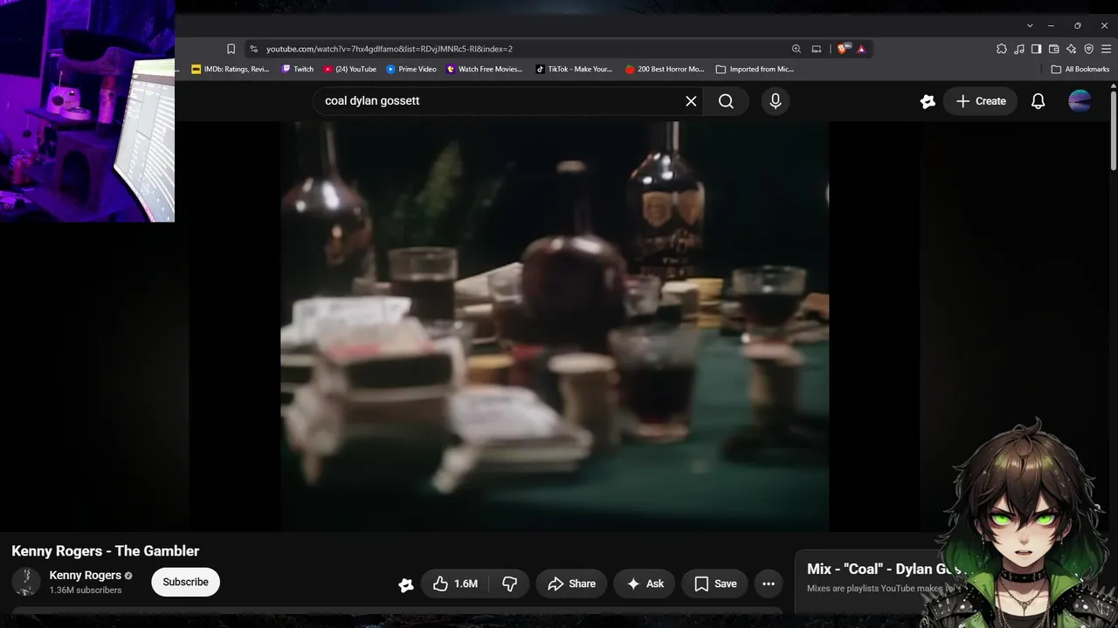Open the more actions three-dot menu
The image size is (1118, 628).
pyautogui.click(x=769, y=584)
